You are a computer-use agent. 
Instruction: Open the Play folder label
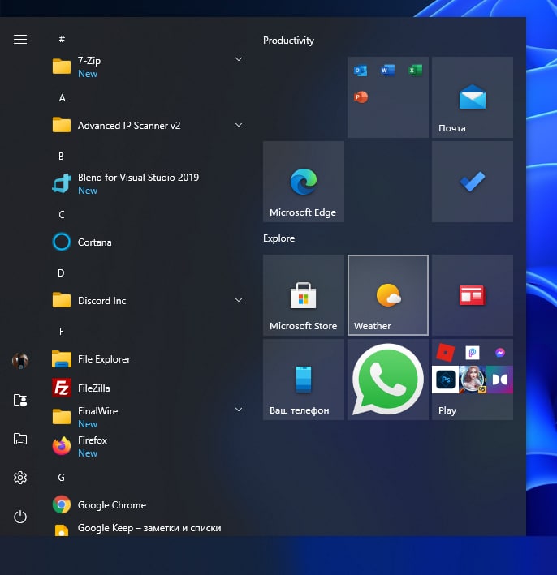click(x=447, y=410)
